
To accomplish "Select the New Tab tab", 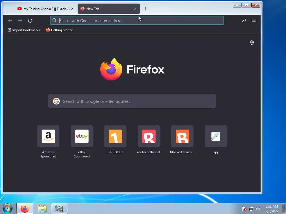I will (109, 9).
